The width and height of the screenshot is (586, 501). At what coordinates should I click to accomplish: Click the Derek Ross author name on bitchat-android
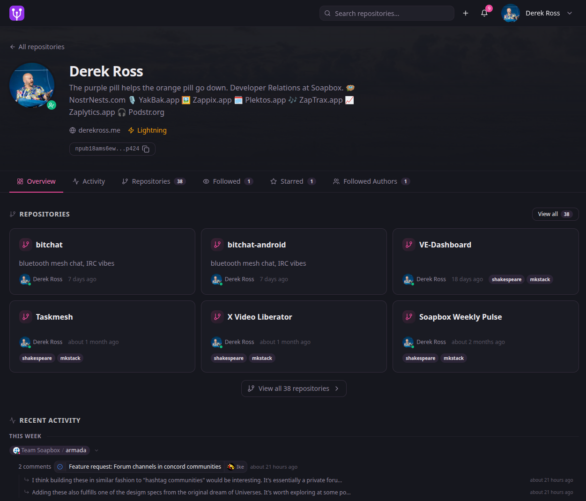(239, 279)
